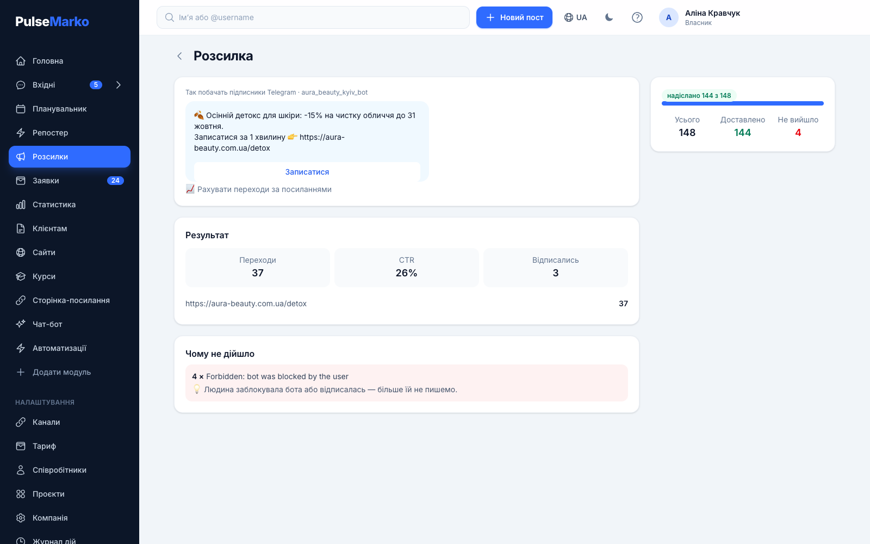Click the Клієнтам document icon
Viewport: 870px width, 544px height.
point(21,228)
